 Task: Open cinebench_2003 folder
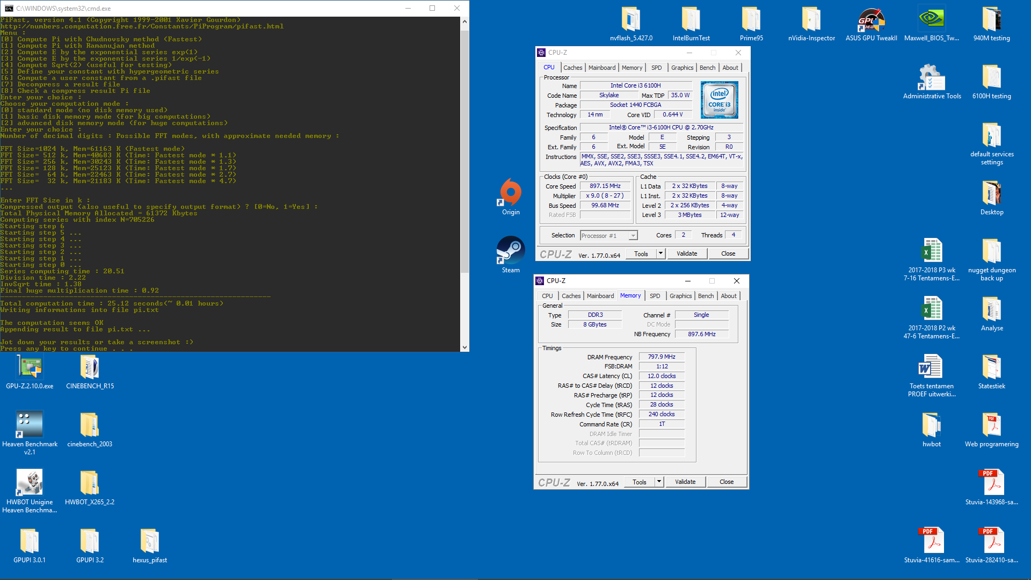tap(90, 430)
